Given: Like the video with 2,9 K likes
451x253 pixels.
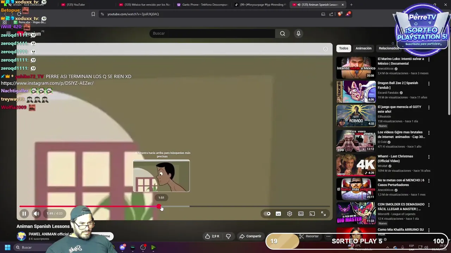Looking at the screenshot, I should [212, 236].
